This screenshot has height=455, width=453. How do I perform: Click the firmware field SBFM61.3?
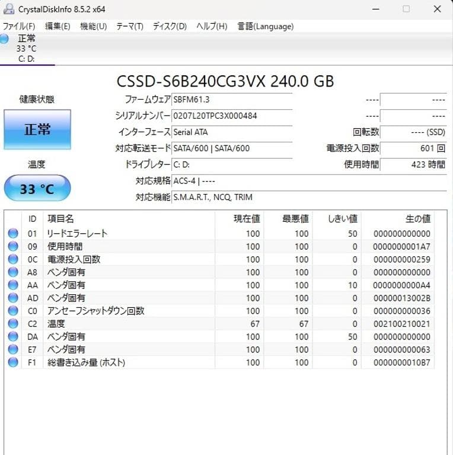coord(232,100)
